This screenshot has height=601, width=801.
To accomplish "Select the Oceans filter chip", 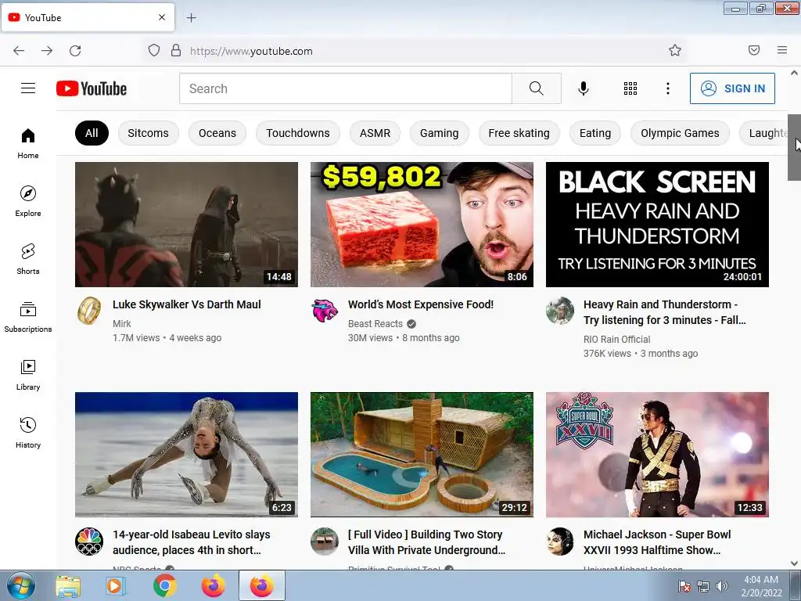I will (217, 133).
